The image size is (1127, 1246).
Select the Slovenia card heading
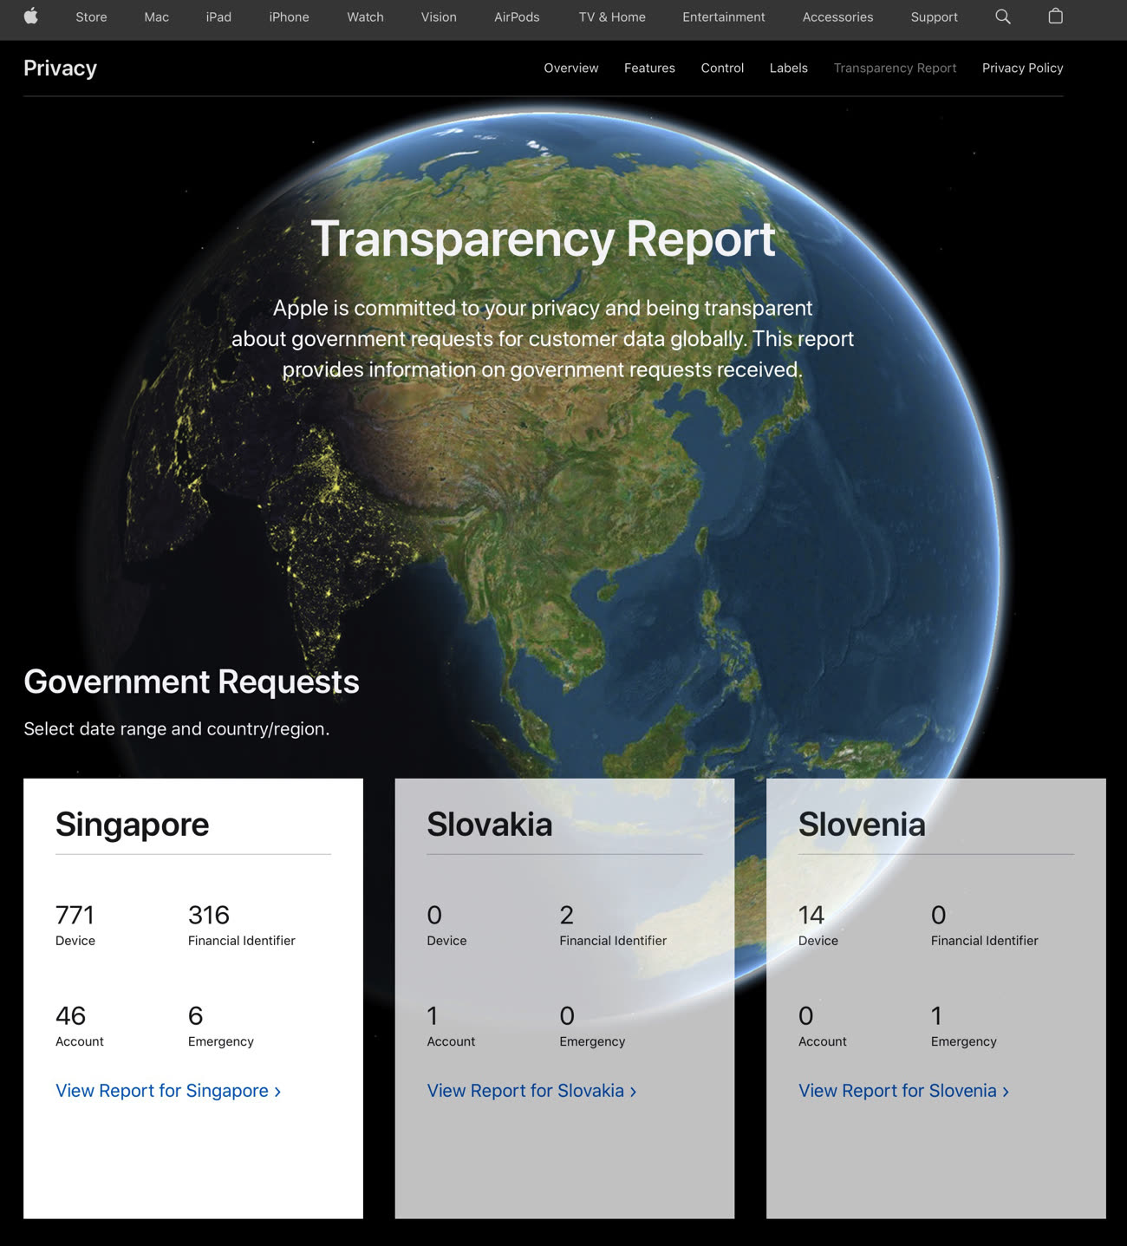[862, 825]
